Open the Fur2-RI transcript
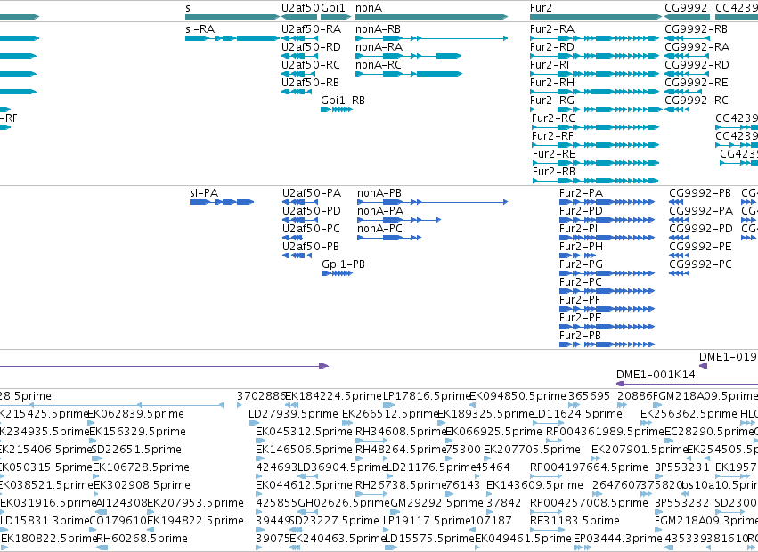Viewport: 758px width, 552px height. [550, 65]
